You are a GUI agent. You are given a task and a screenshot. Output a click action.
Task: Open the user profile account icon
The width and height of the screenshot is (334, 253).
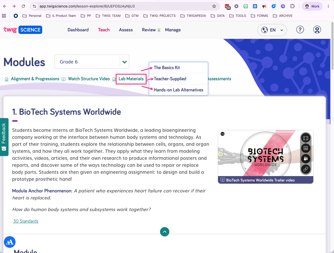pos(317,30)
